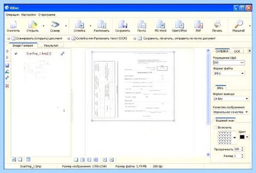This screenshot has width=256, height=173.
Task: Click the select all checkmark icon below gallery
Action: point(14,159)
